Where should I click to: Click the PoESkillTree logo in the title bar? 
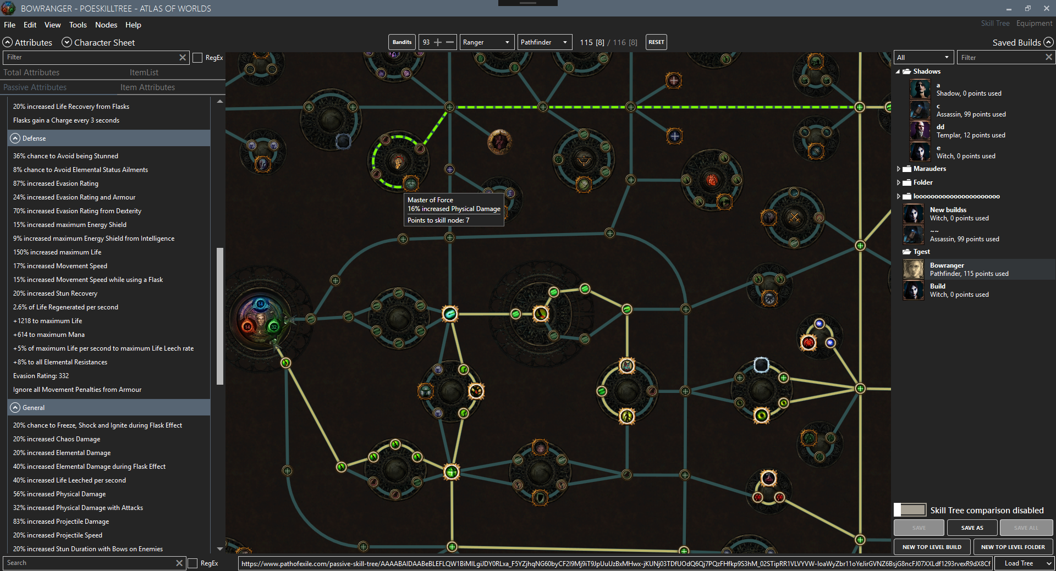coord(7,8)
